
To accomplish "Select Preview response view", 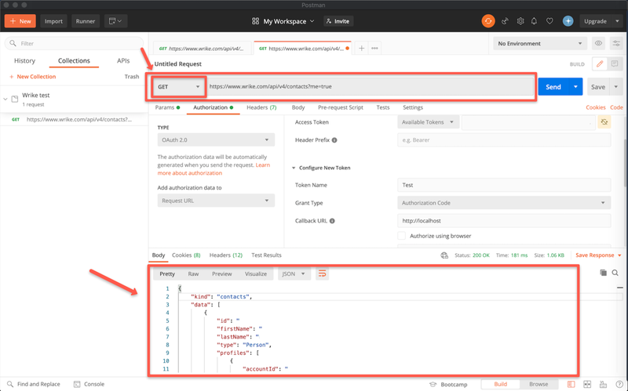I will [x=222, y=274].
